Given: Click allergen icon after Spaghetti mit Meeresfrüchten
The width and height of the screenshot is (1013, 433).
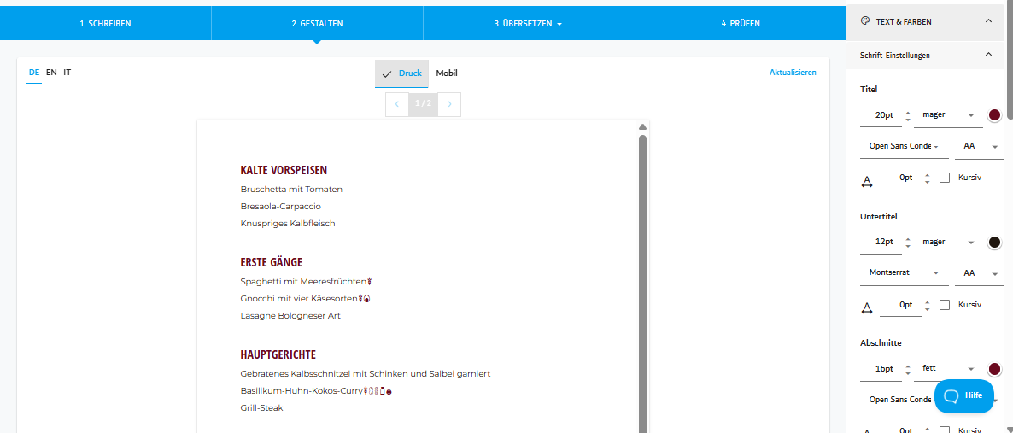Looking at the screenshot, I should tap(370, 282).
